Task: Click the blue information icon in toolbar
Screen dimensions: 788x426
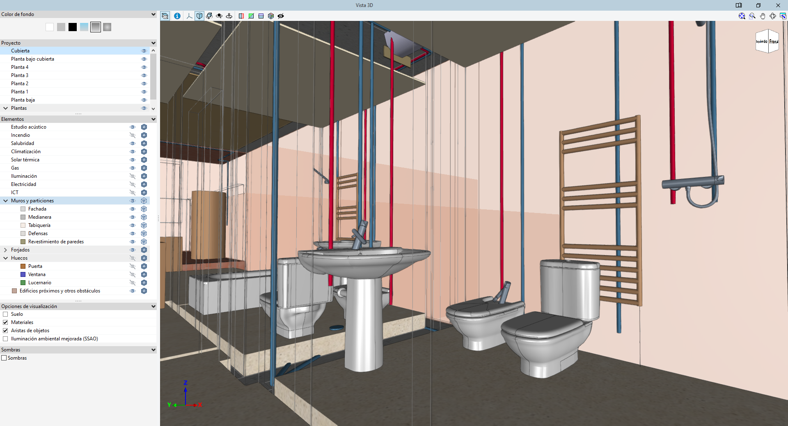Action: point(177,16)
